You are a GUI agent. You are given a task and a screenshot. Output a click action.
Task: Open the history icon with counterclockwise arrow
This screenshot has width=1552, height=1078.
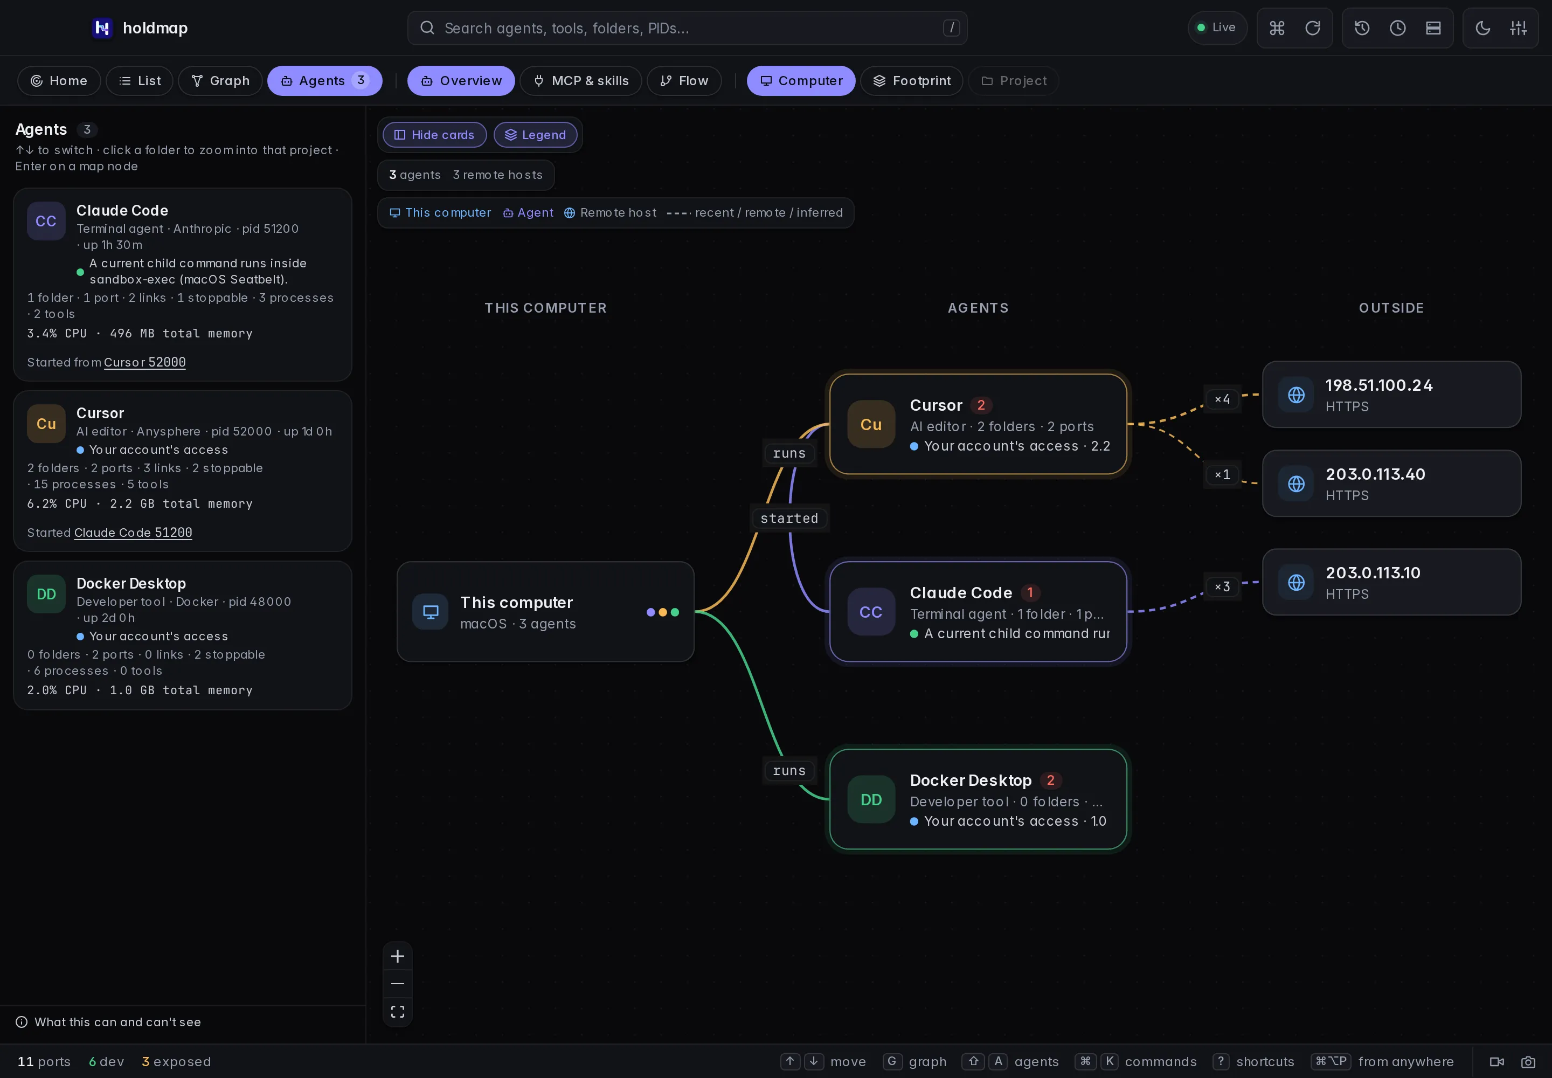click(x=1362, y=27)
